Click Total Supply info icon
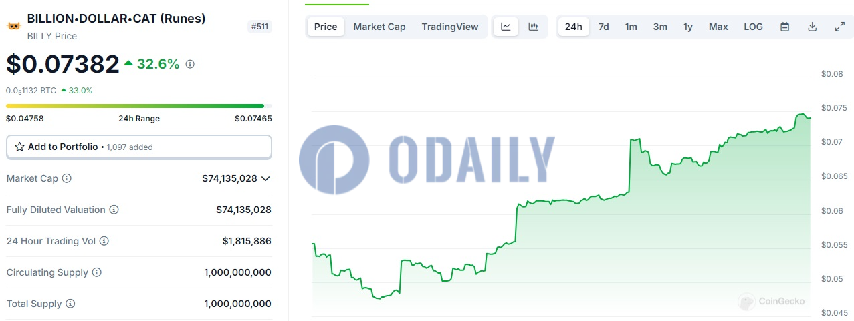 click(x=70, y=304)
